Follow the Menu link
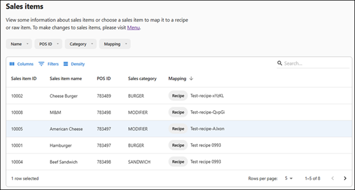 point(133,27)
